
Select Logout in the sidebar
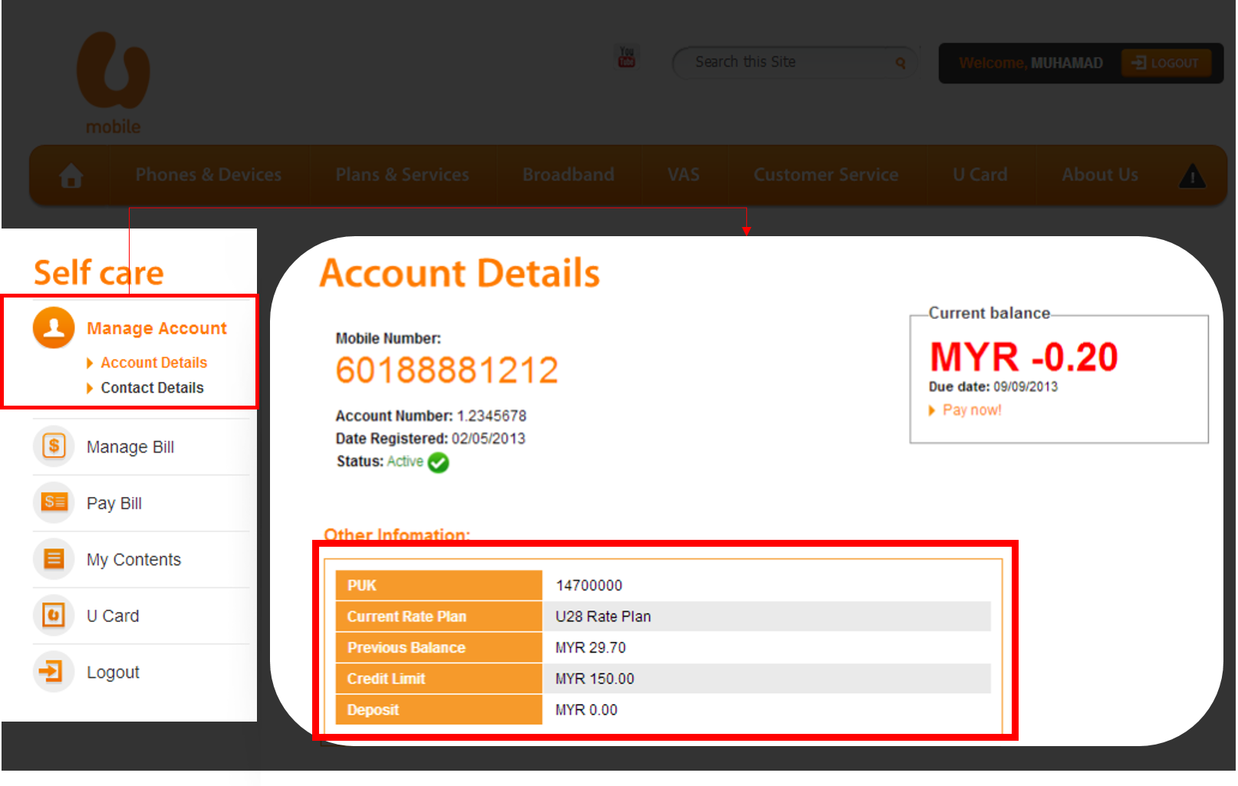point(113,673)
